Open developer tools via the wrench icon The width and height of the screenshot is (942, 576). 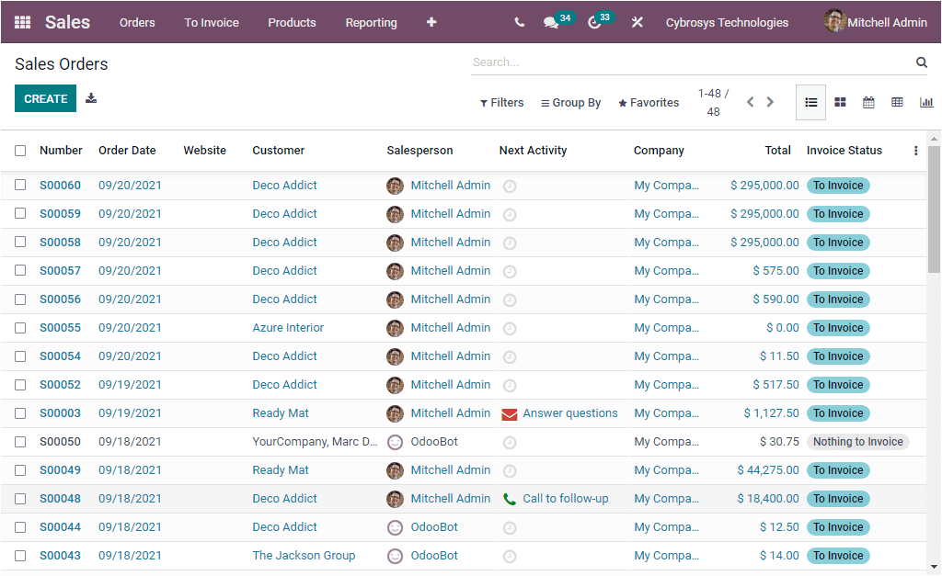pos(637,22)
